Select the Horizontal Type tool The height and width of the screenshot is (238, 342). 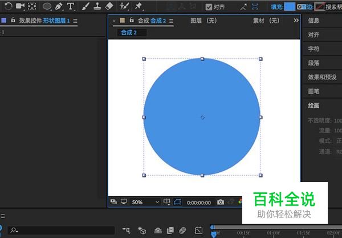point(70,6)
